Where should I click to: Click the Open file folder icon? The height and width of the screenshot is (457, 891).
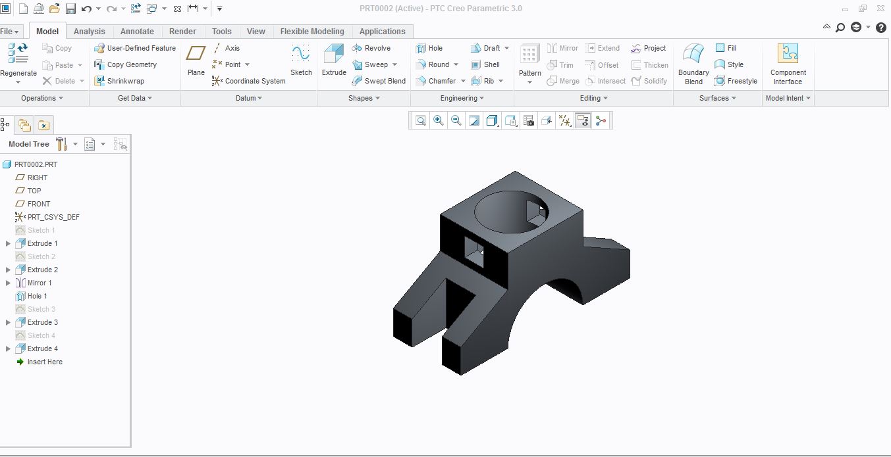pyautogui.click(x=55, y=9)
